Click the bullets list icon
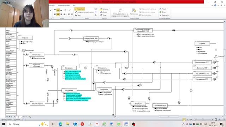This screenshot has height=127, width=226. [x=65, y=10]
